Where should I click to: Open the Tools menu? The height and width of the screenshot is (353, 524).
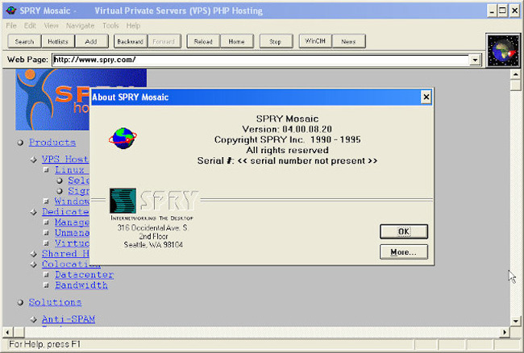pyautogui.click(x=110, y=25)
